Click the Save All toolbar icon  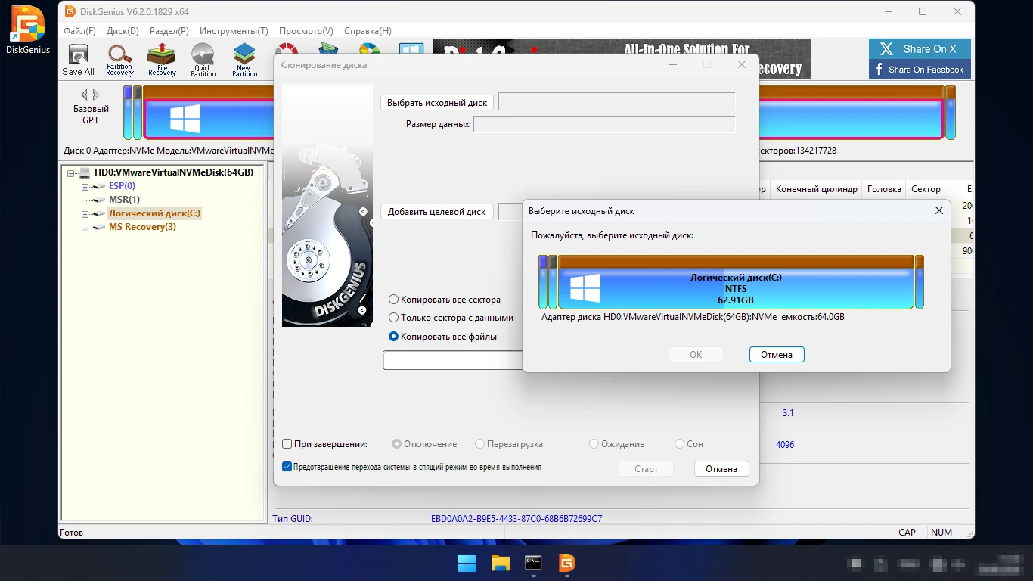(x=78, y=60)
